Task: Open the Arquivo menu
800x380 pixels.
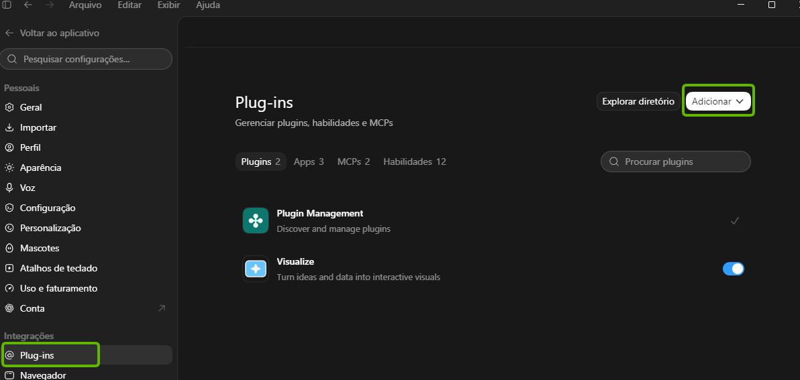Action: pyautogui.click(x=85, y=5)
